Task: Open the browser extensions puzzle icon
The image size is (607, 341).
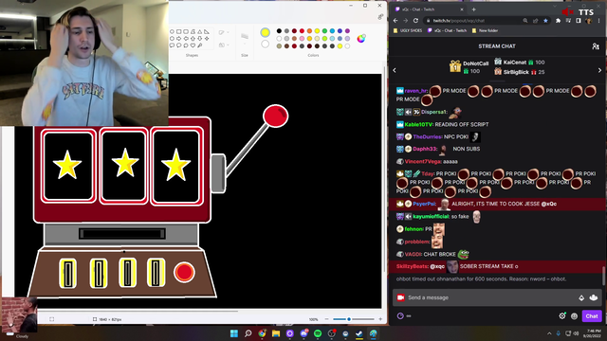Action: [559, 21]
